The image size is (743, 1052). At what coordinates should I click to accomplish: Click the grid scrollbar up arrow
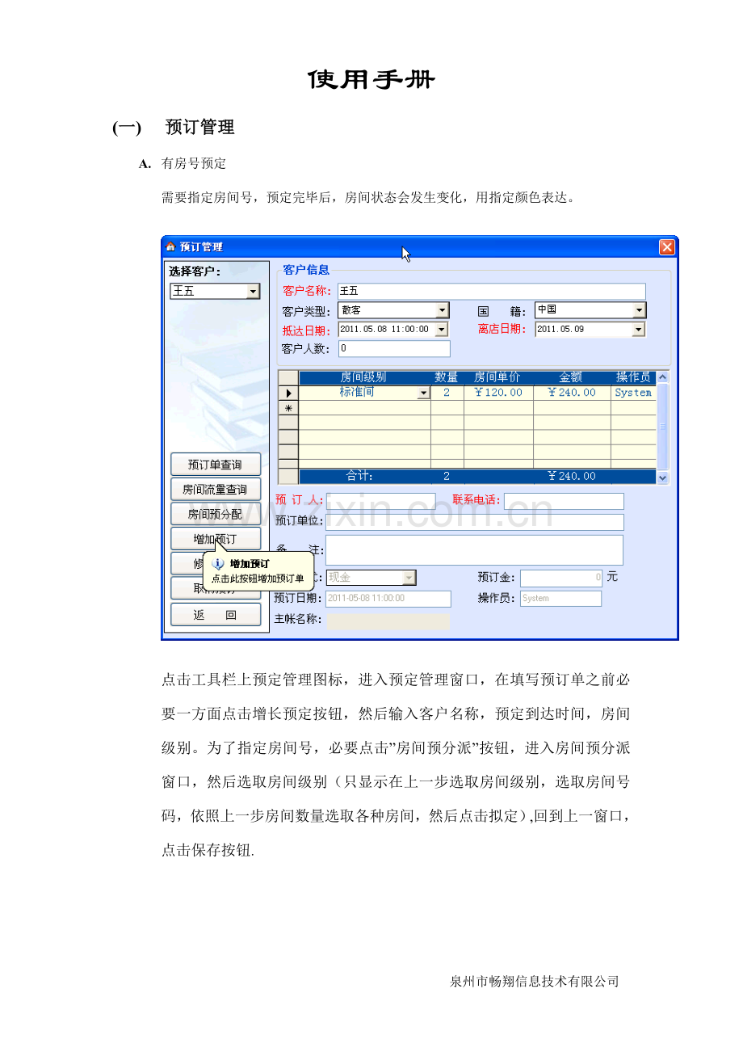click(x=663, y=377)
